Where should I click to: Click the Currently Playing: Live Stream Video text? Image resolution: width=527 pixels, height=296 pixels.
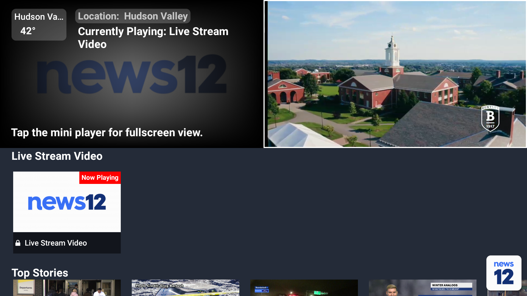pos(153,38)
